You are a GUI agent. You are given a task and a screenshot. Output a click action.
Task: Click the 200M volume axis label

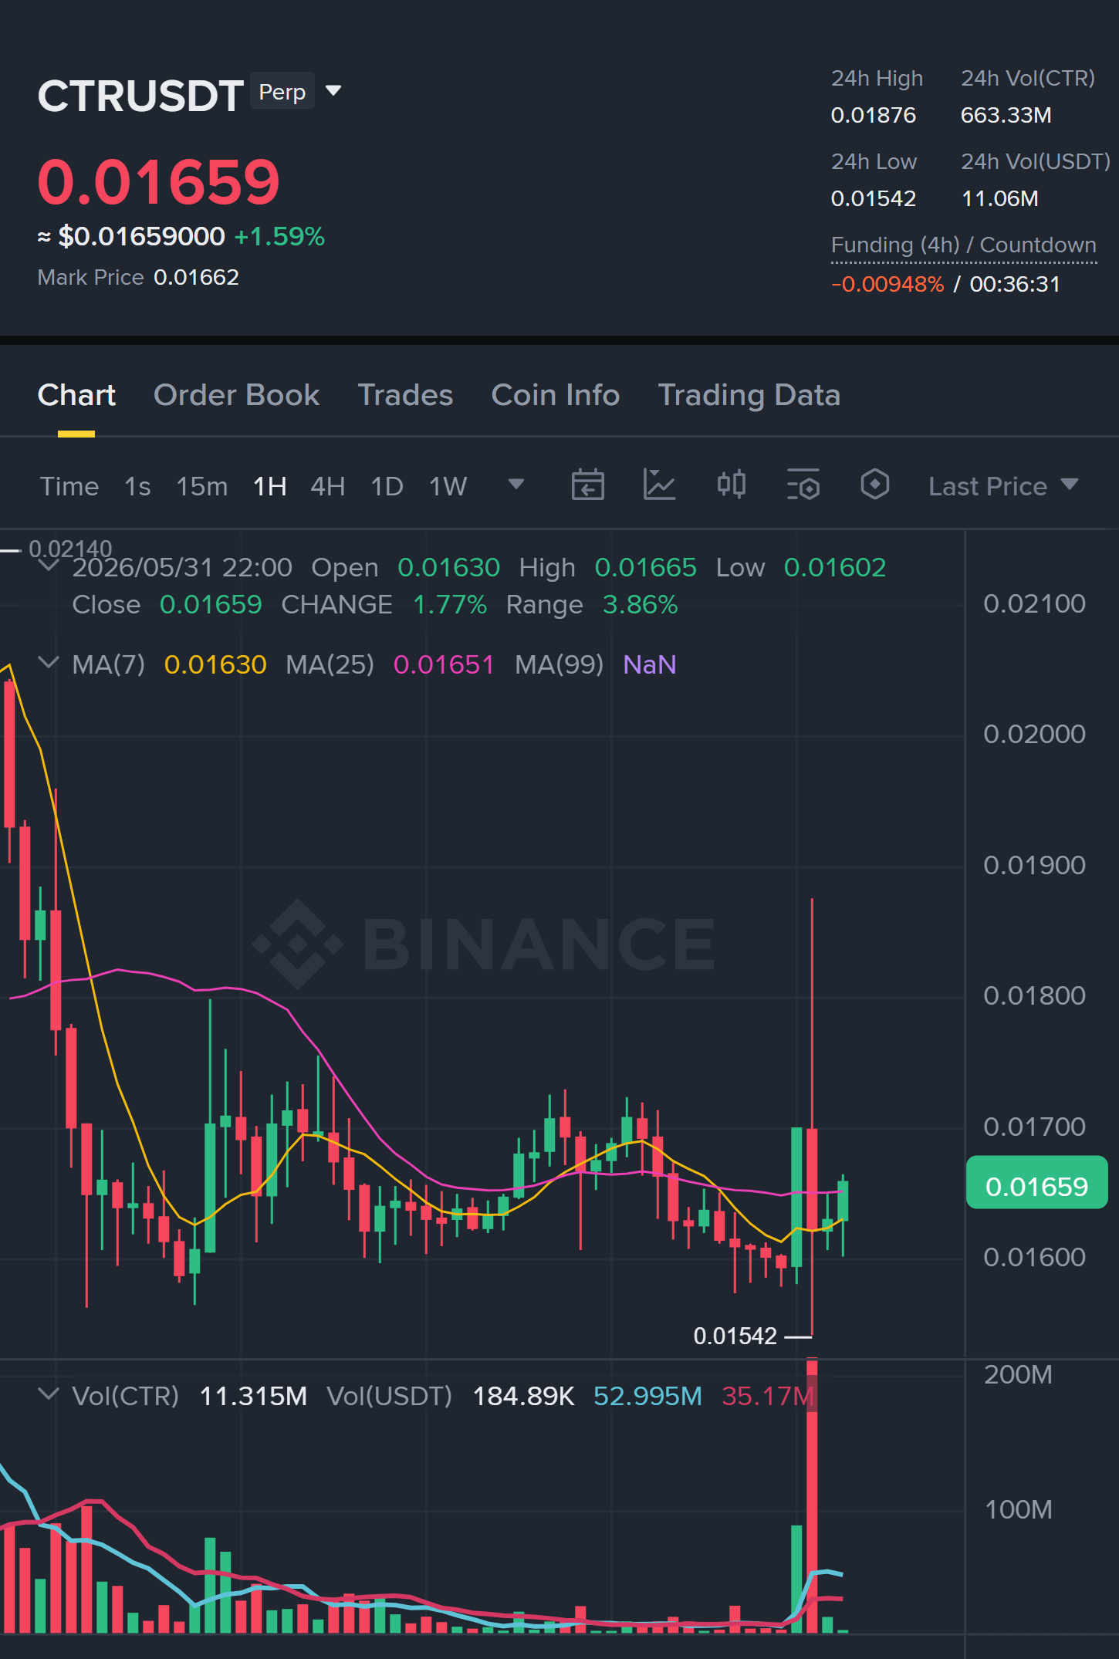[x=1018, y=1374]
